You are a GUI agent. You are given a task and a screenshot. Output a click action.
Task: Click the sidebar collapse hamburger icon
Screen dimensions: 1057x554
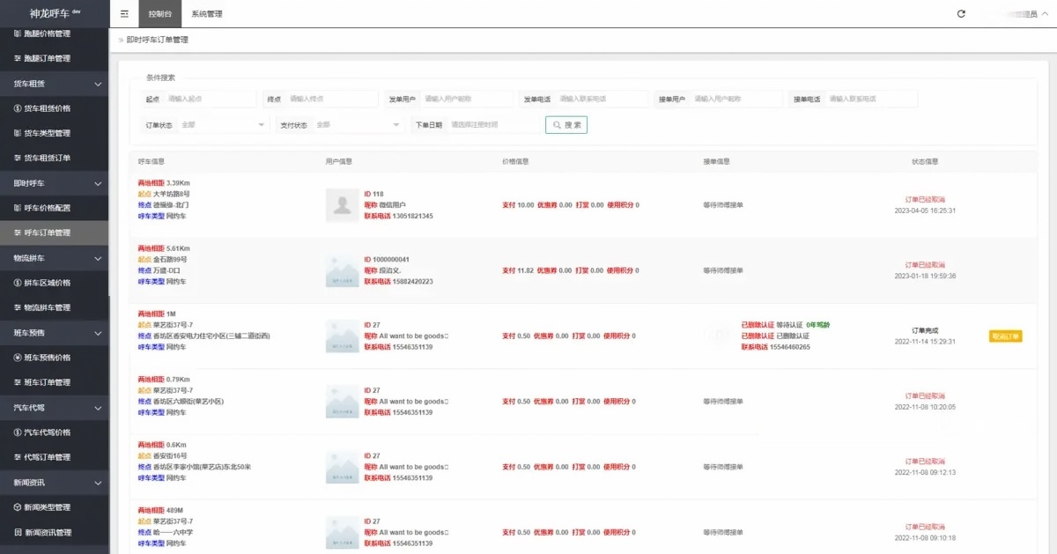tap(124, 14)
